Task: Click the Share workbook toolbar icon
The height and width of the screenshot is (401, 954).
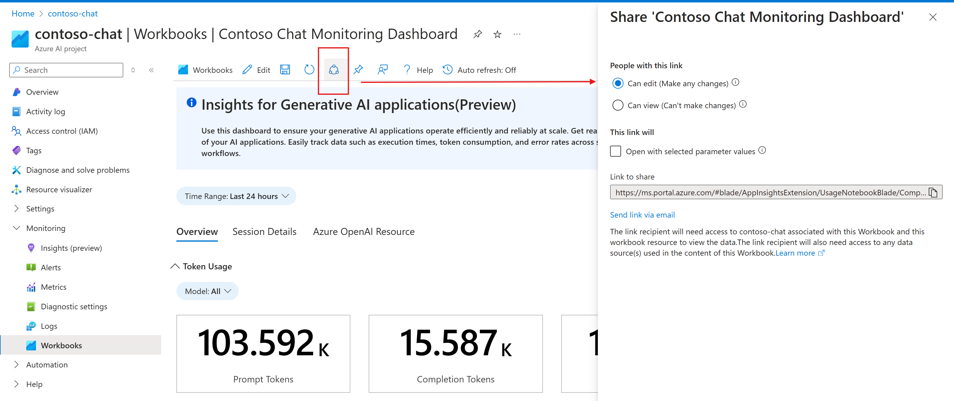Action: (334, 69)
